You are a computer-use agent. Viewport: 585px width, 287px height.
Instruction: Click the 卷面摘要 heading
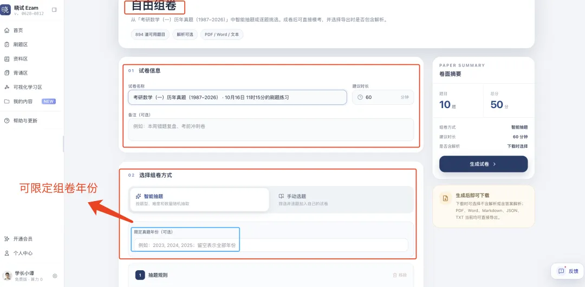(450, 74)
